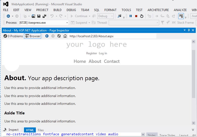This screenshot has height=137, width=197.
Task: Open the About navigation link
Action: tap(95, 61)
